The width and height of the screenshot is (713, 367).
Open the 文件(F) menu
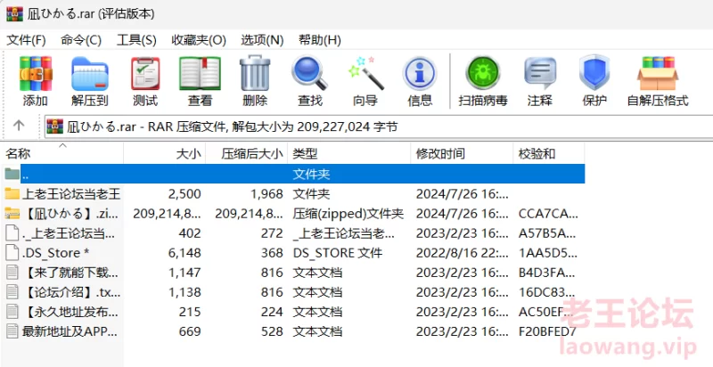click(x=26, y=40)
